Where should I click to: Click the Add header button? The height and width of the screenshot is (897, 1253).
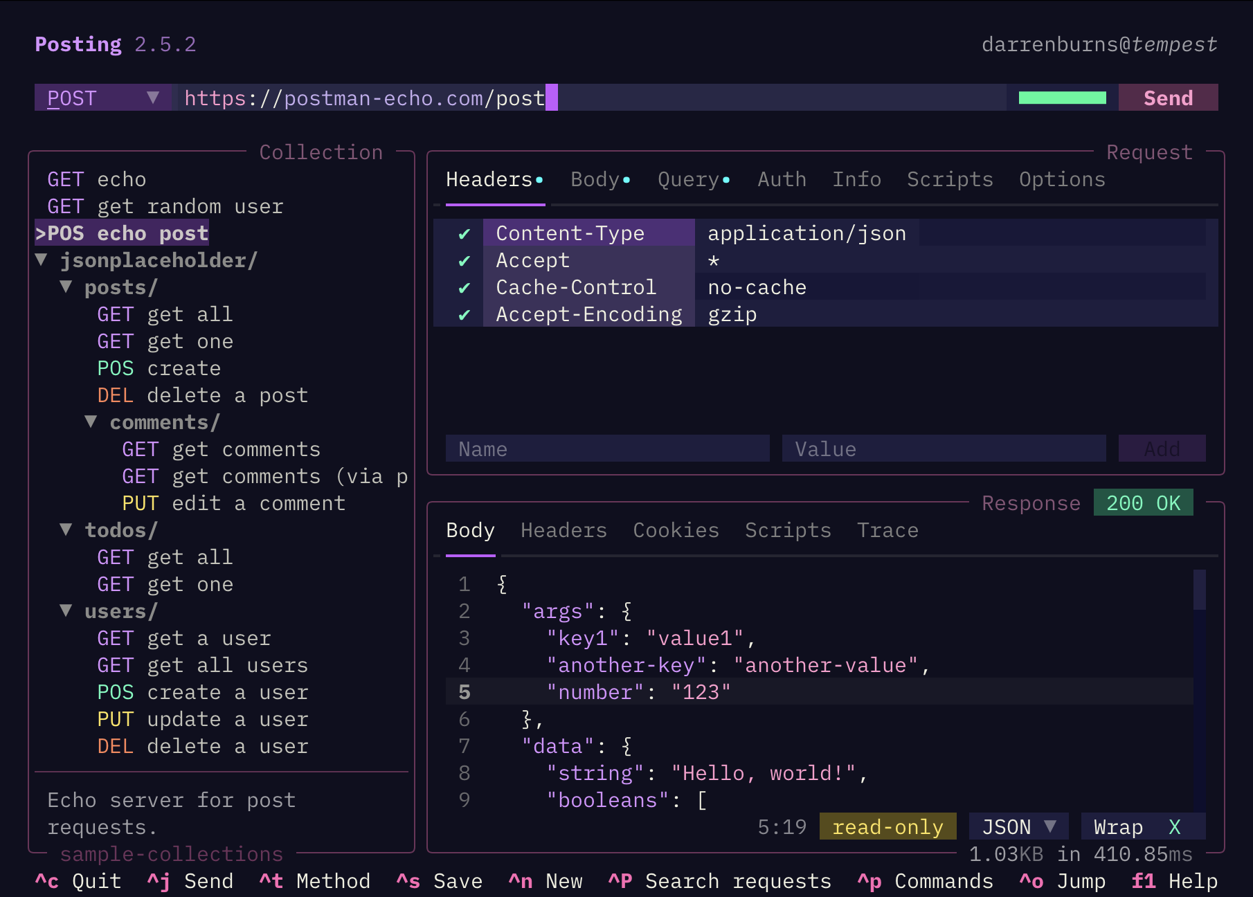pos(1162,449)
